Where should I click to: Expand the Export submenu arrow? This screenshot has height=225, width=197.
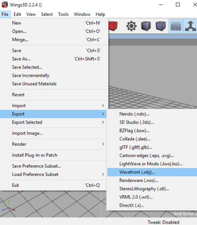tap(103, 114)
